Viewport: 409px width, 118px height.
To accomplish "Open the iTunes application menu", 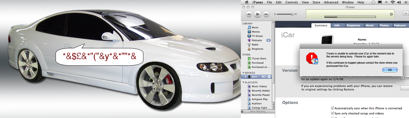I will tap(258, 2).
